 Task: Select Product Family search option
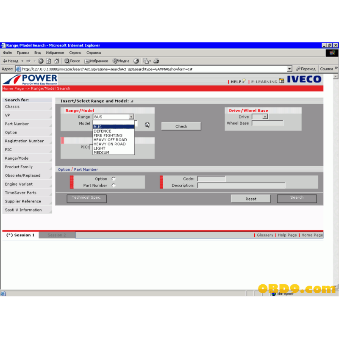click(27, 167)
